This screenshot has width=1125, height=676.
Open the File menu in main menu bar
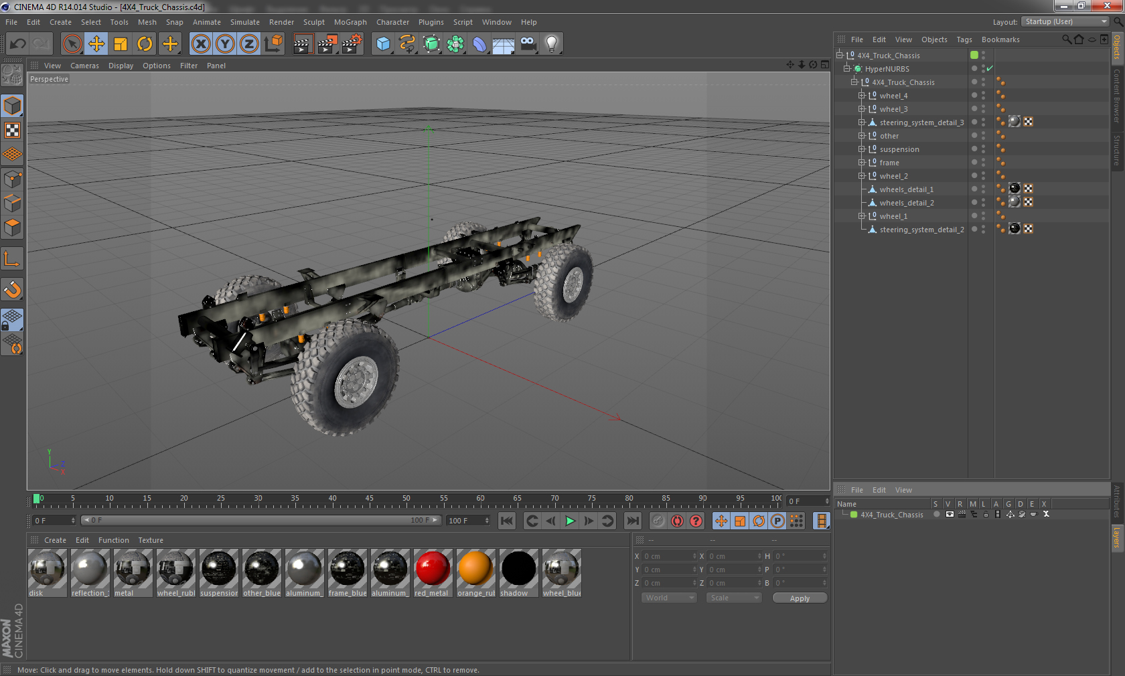11,22
